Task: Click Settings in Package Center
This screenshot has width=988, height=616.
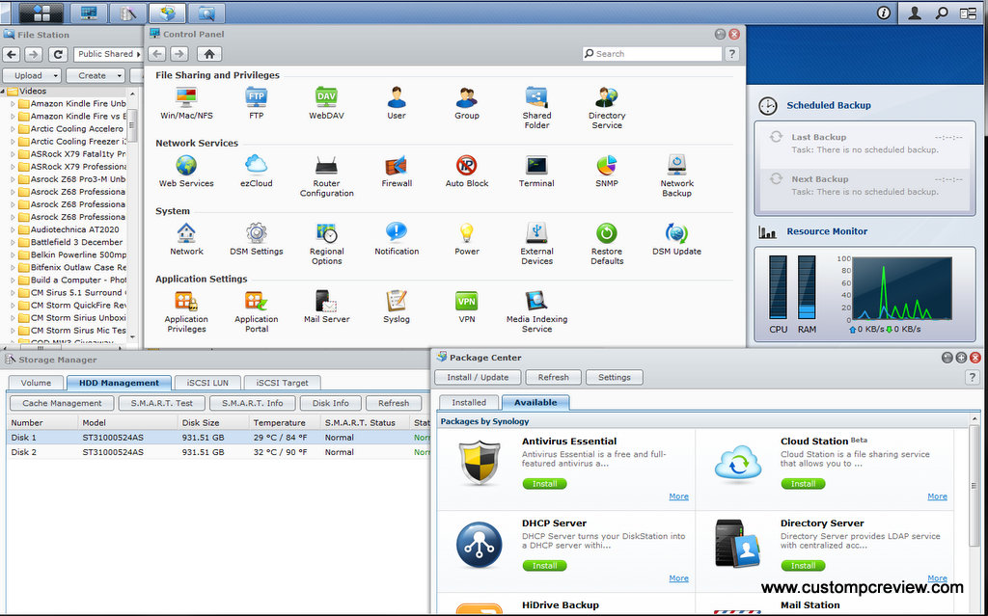Action: [615, 377]
